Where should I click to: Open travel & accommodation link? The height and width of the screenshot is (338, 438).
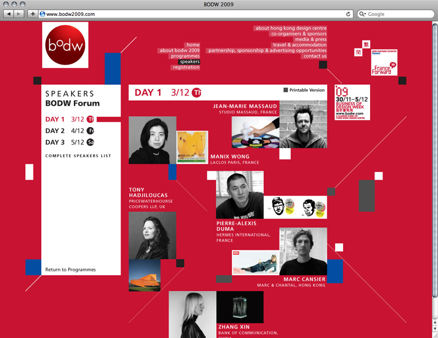click(299, 45)
